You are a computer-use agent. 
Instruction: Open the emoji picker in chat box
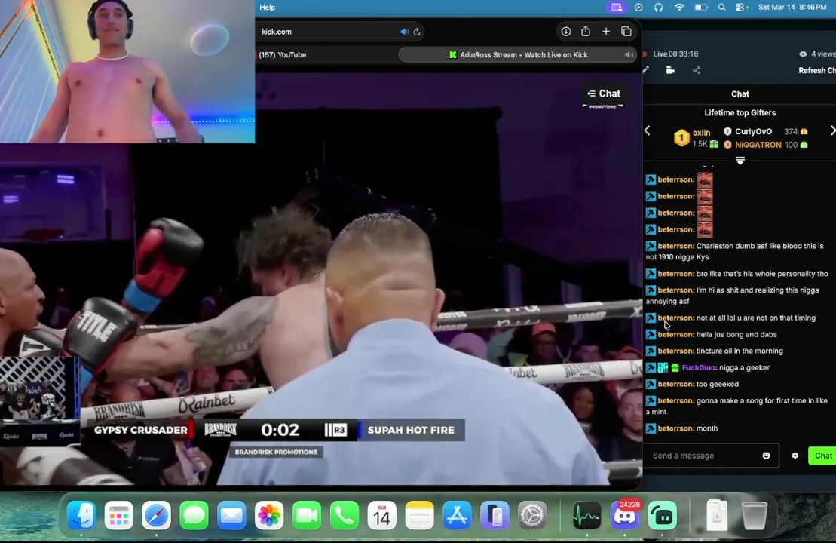pos(766,456)
